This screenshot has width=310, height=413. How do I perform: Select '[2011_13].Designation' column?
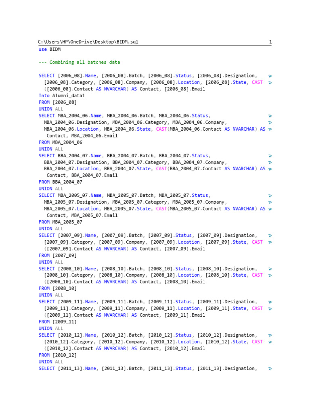pyautogui.click(x=226, y=369)
